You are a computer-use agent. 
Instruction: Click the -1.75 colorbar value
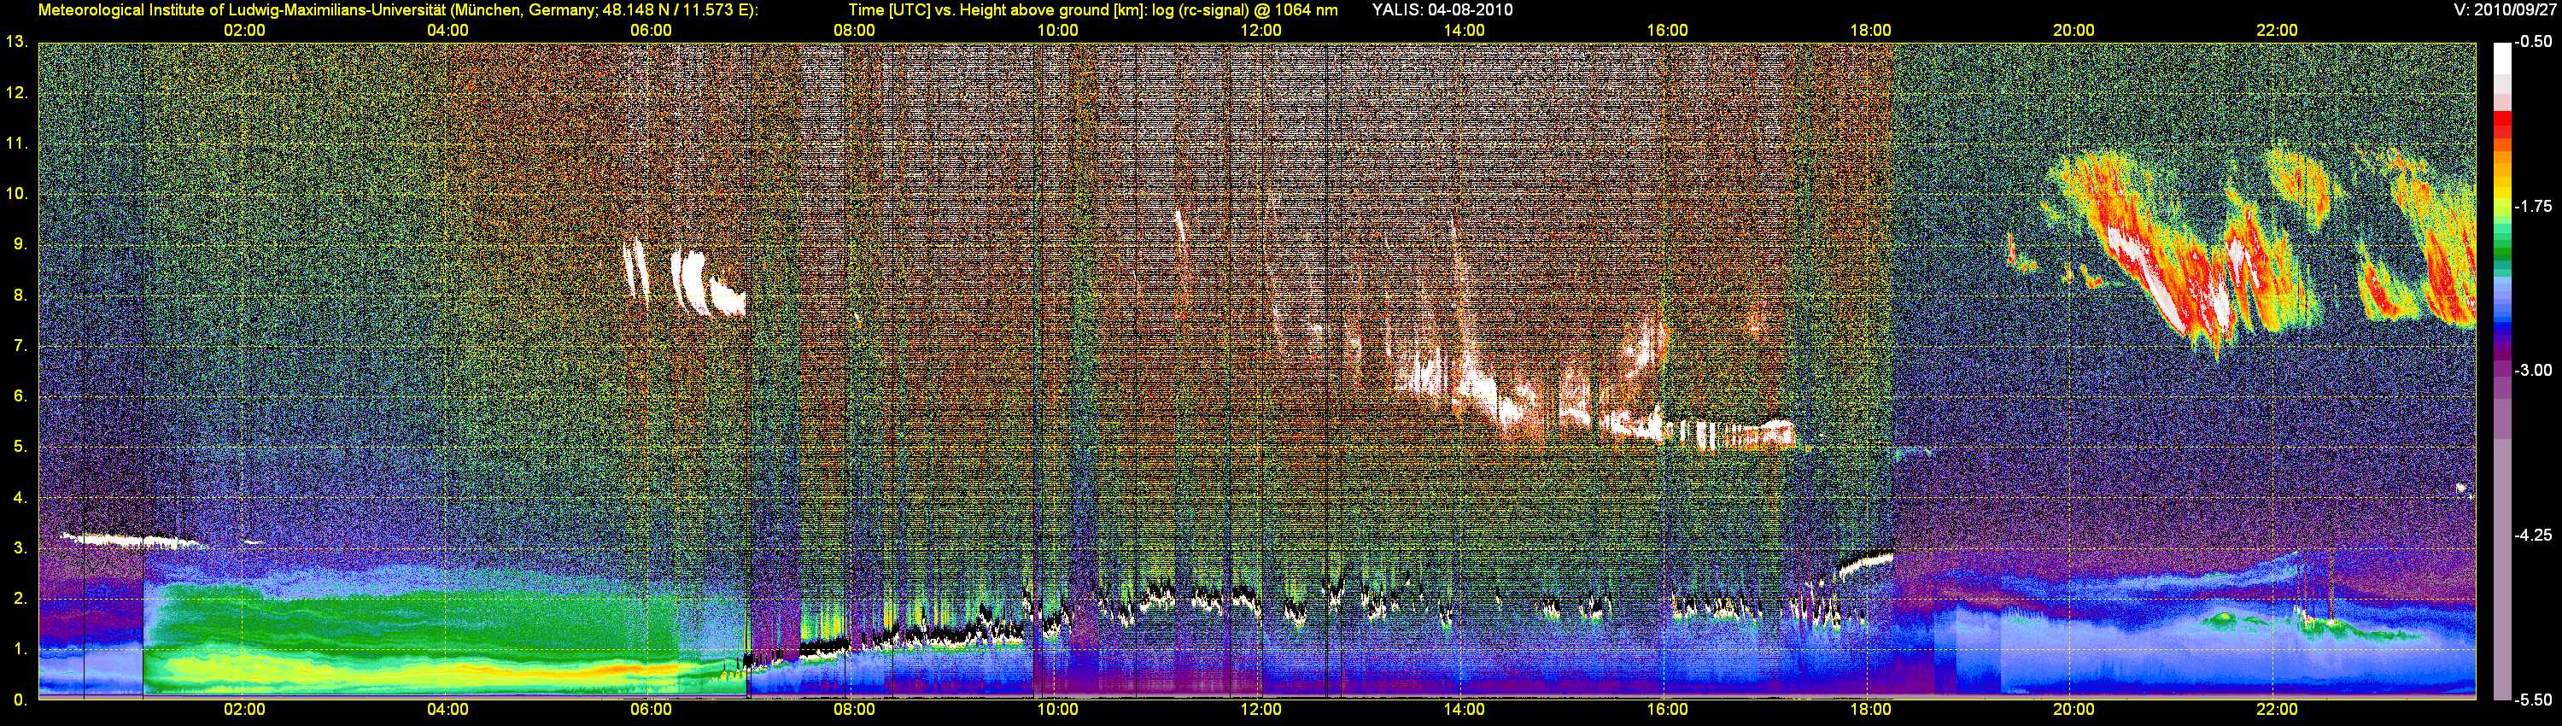point(2534,206)
